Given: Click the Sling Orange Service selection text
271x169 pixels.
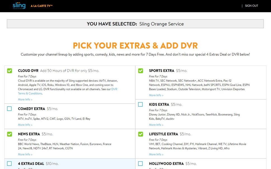Looking at the screenshot, I should click(161, 24).
